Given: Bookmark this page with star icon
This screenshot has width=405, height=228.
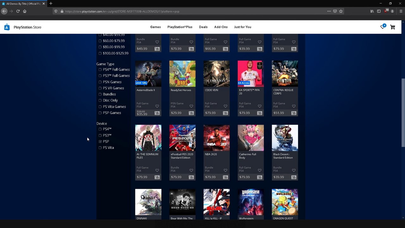Looking at the screenshot, I should pos(341,11).
